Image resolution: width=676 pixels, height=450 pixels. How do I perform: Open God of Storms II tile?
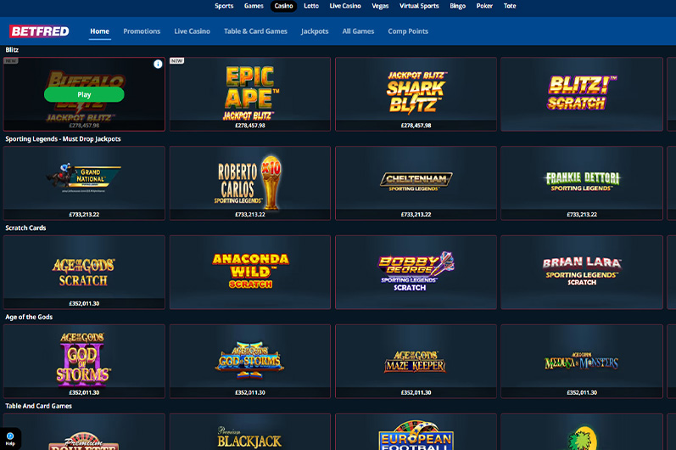(250, 361)
